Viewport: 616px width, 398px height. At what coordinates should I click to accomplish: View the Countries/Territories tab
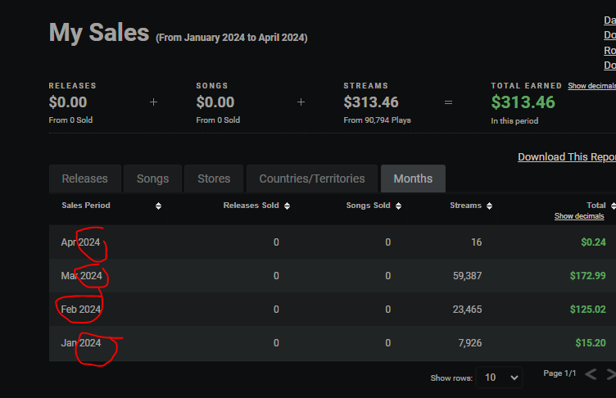pyautogui.click(x=311, y=179)
